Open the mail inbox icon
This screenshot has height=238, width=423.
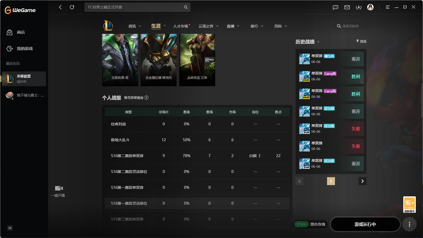347,7
